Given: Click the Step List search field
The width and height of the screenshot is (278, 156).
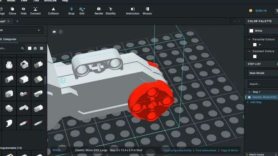Looking at the screenshot, I should pyautogui.click(x=263, y=84).
